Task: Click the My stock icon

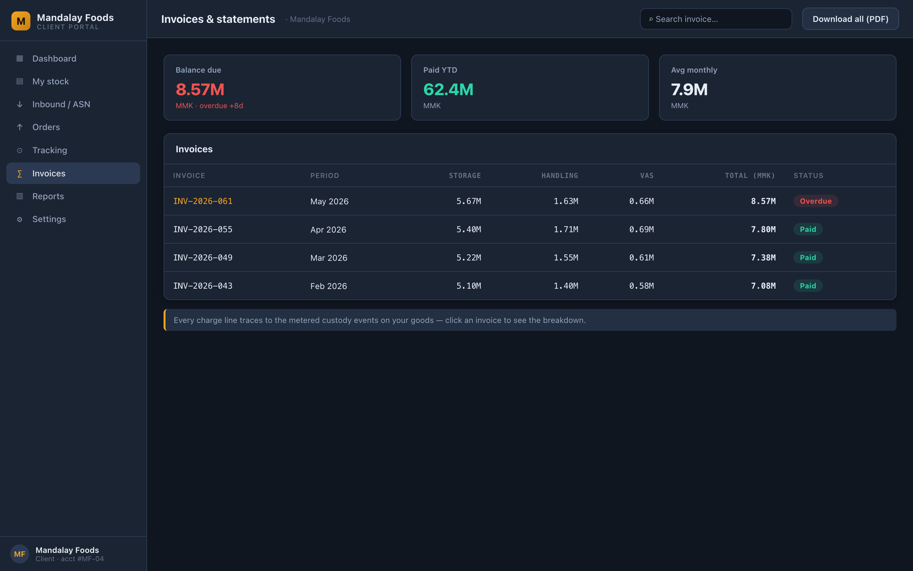Action: point(20,82)
